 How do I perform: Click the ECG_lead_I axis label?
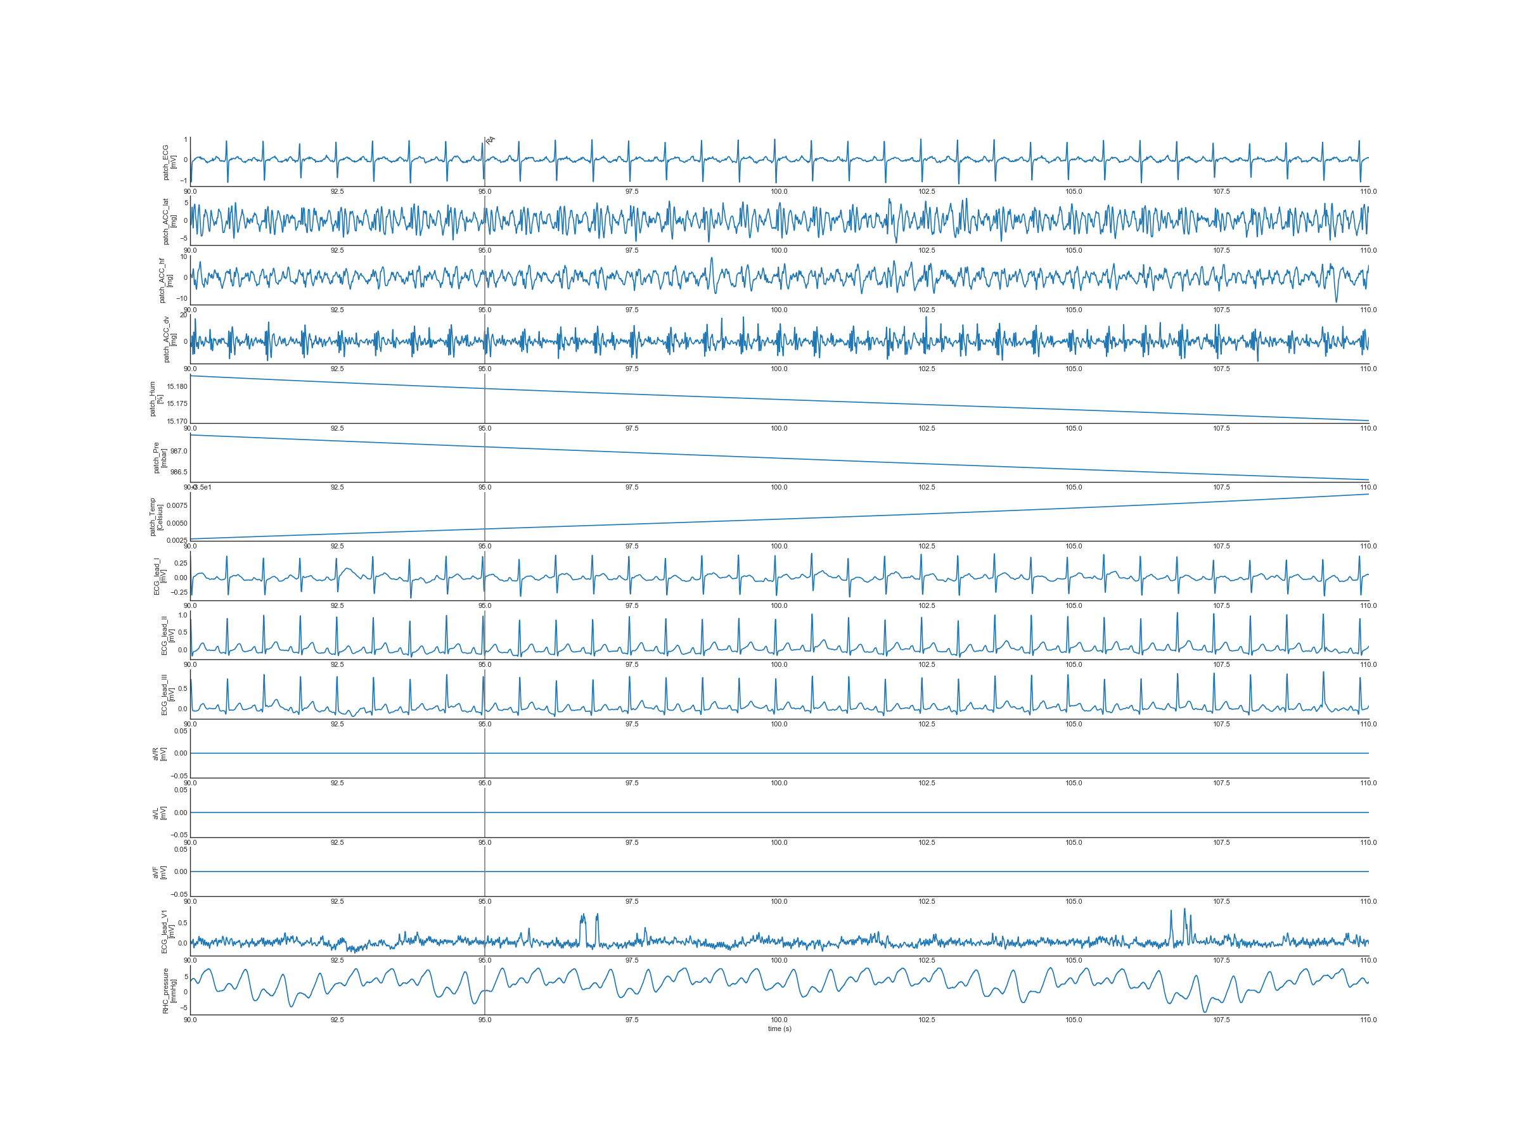[160, 576]
